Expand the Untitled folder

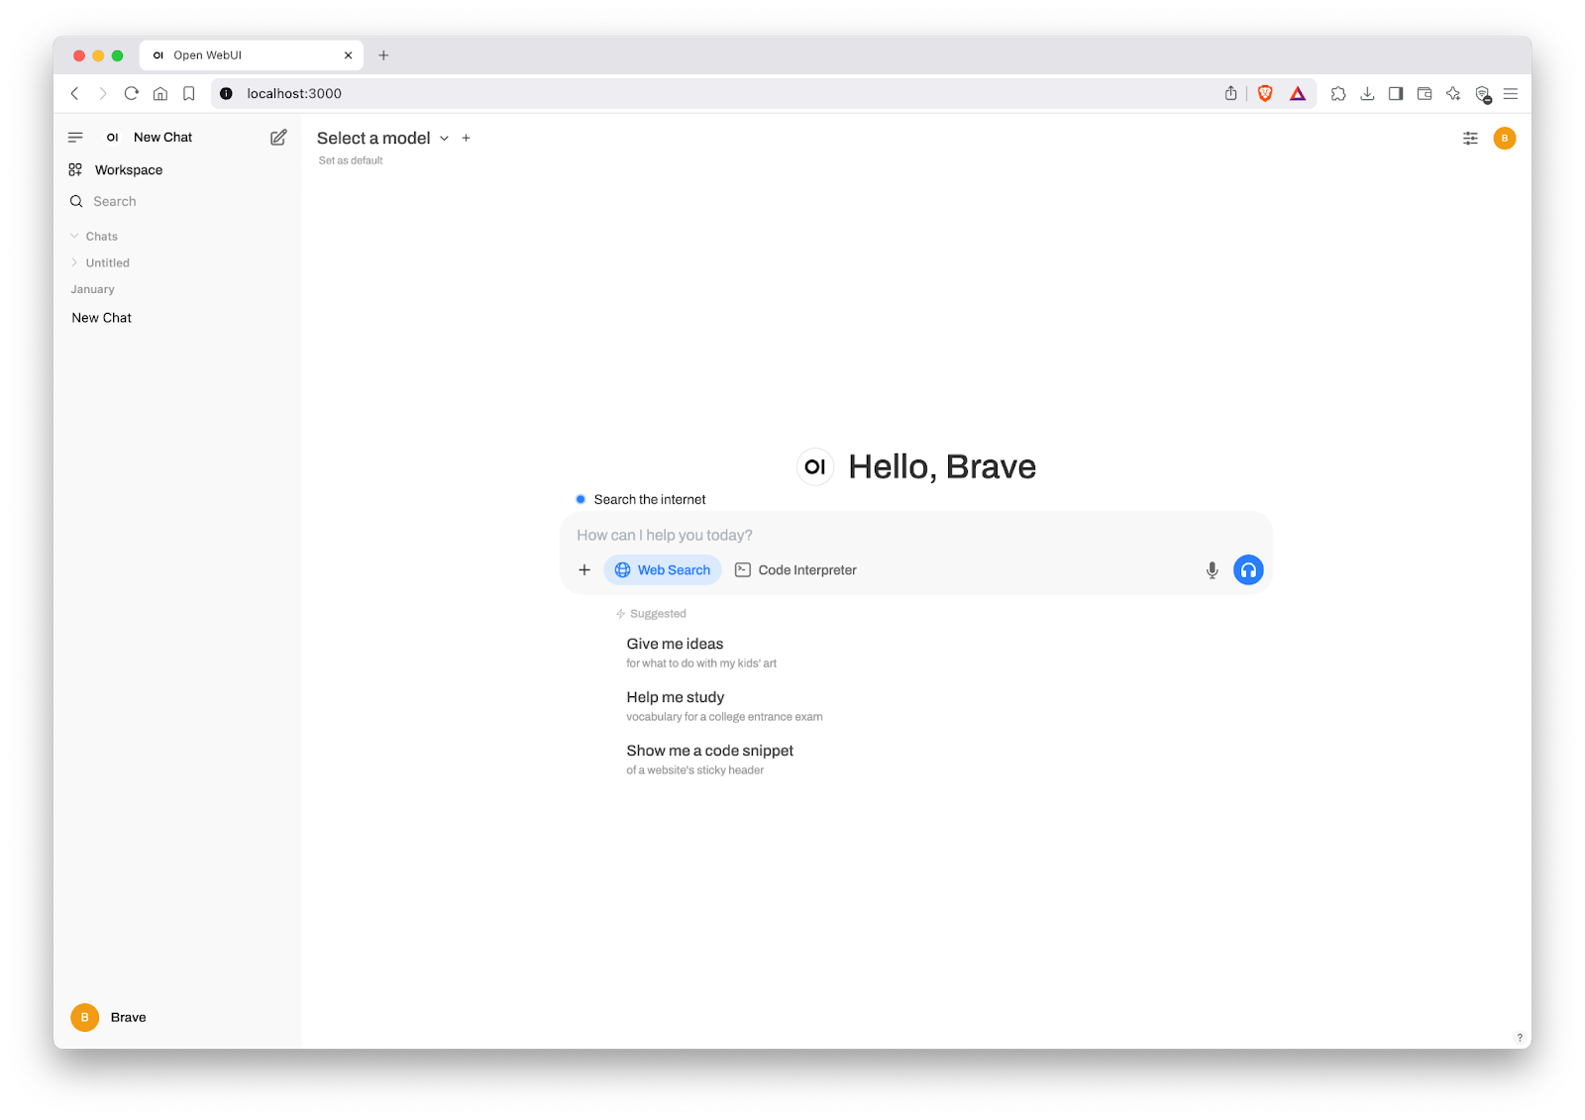click(100, 263)
